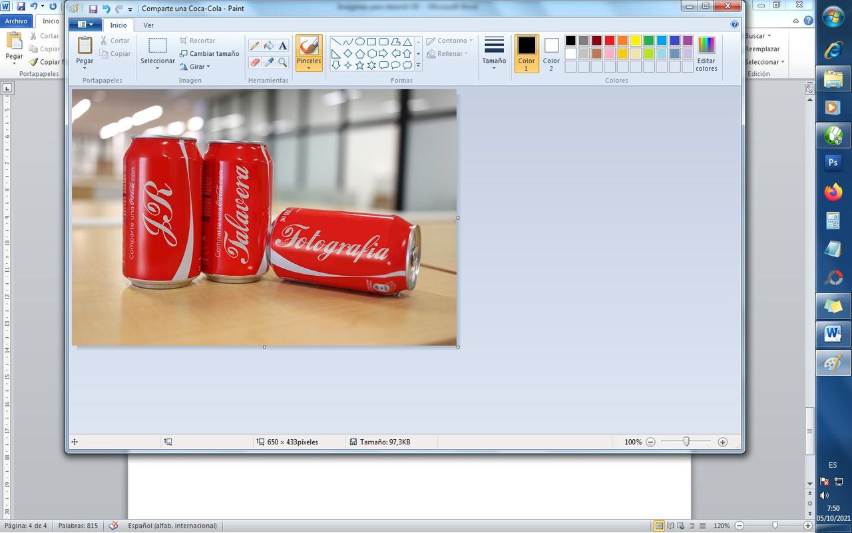
Task: Open Internet Explorer from the taskbar
Action: 833,49
